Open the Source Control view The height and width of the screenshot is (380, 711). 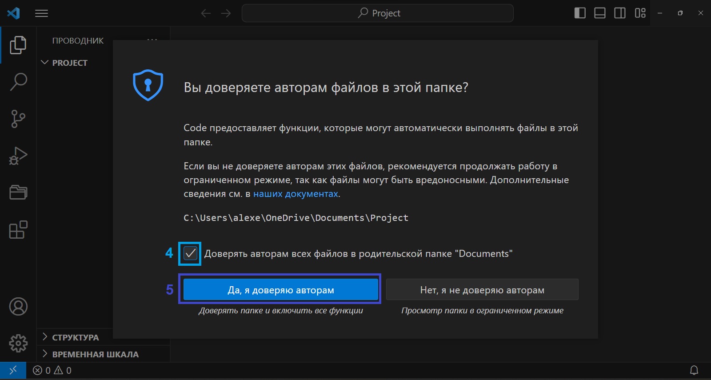[18, 119]
